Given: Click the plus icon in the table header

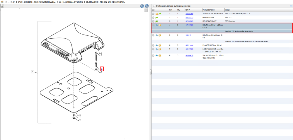Looking at the screenshot, I should 153,10.
